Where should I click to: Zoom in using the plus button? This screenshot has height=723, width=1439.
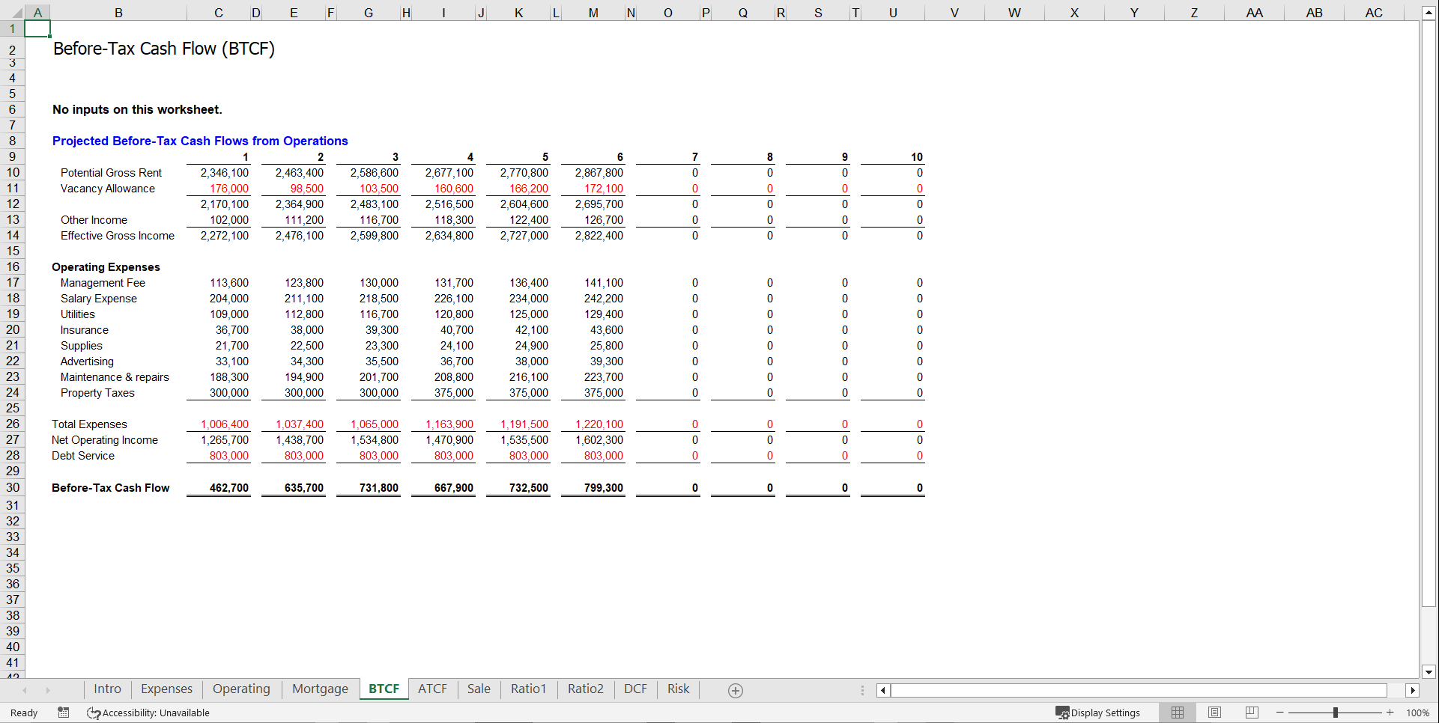click(1391, 713)
